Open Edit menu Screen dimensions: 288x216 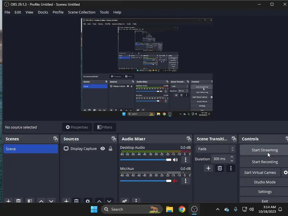click(18, 12)
